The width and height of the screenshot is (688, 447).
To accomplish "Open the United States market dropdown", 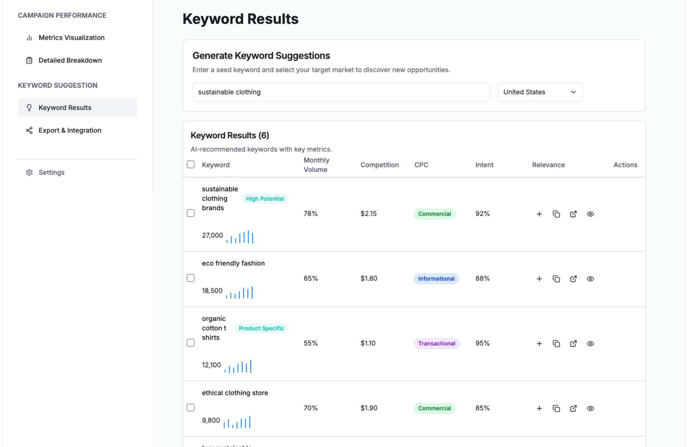I will (x=540, y=92).
